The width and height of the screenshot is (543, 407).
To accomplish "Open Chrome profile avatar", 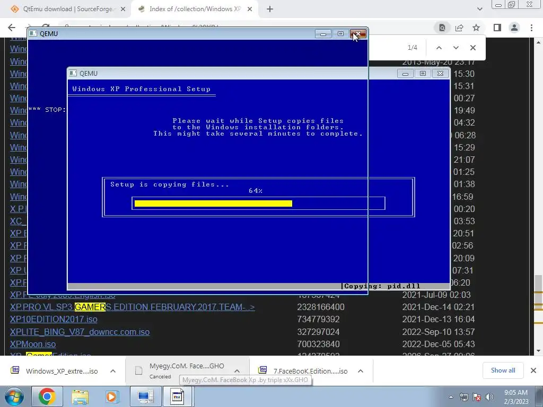I will pos(514,28).
